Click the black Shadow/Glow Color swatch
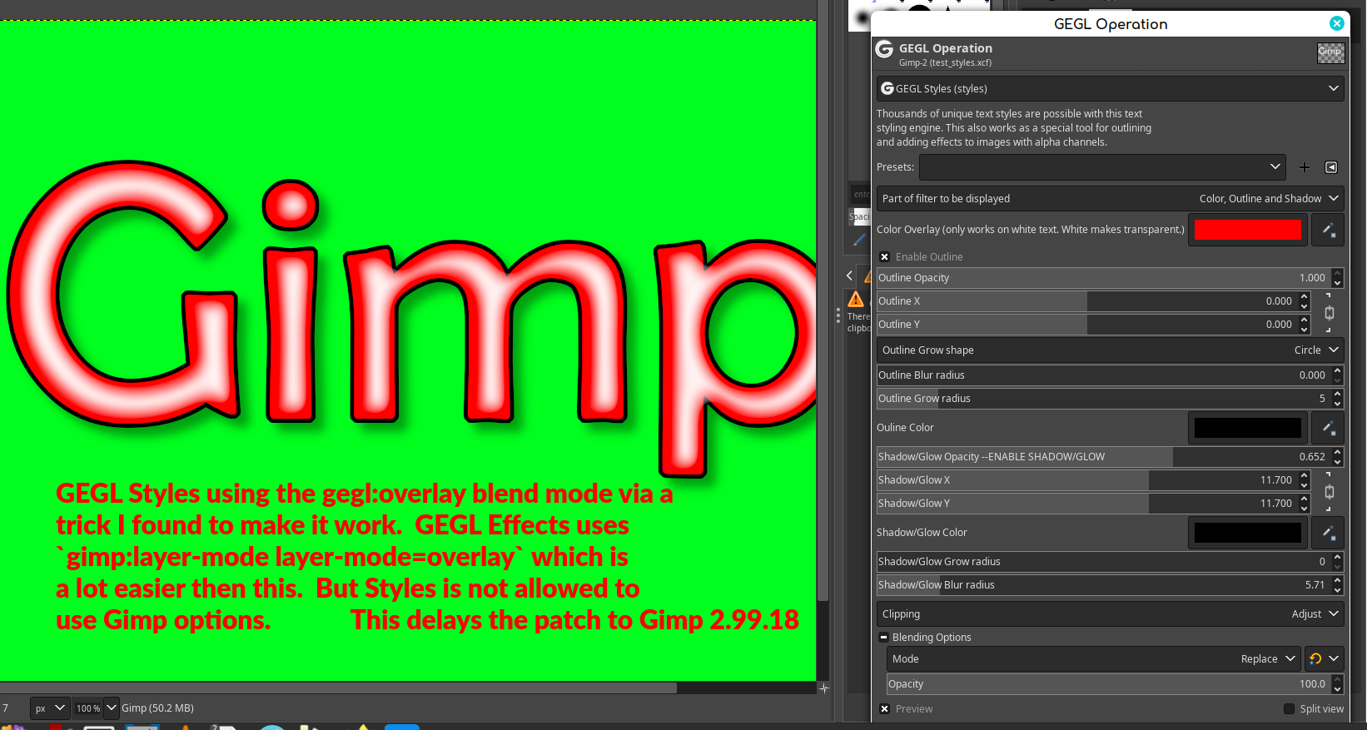The image size is (1367, 730). [1247, 533]
